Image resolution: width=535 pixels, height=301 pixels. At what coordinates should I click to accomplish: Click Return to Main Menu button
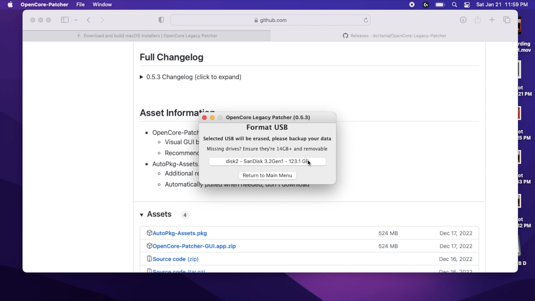coord(267,175)
